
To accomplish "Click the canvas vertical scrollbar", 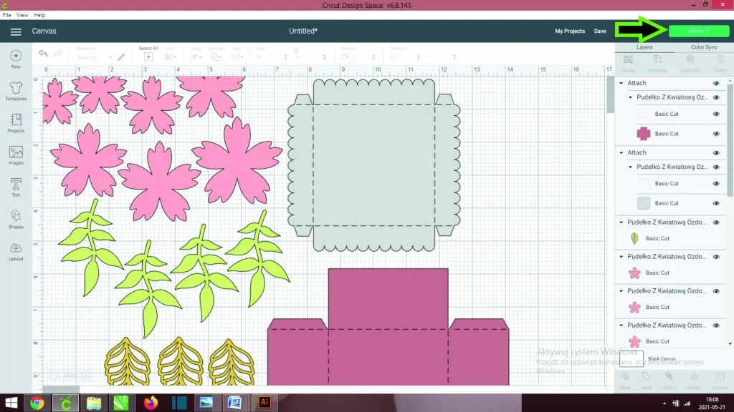I will 610,94.
